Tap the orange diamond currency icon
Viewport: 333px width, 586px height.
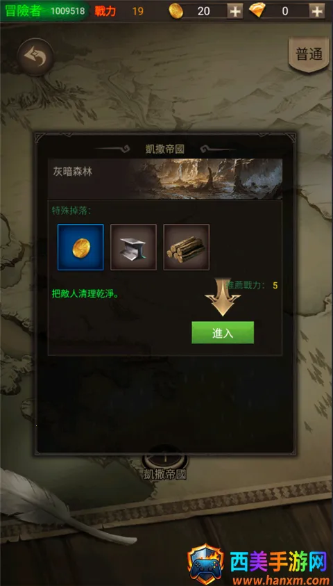pos(257,11)
